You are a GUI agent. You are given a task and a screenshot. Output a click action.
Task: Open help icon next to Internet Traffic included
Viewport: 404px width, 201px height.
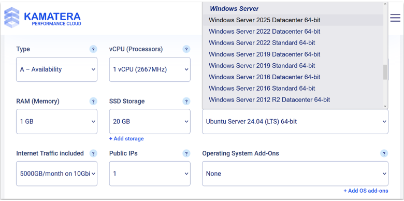click(93, 153)
